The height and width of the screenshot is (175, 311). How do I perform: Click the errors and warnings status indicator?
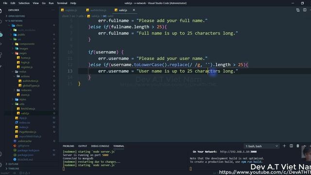pos(25,173)
